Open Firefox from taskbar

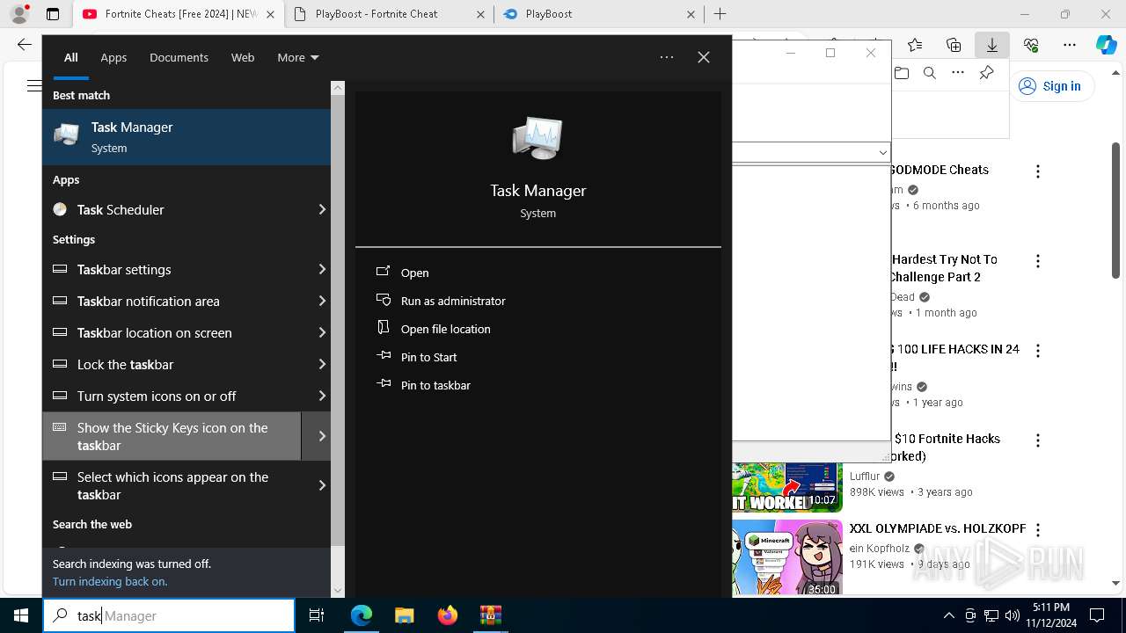pos(448,615)
